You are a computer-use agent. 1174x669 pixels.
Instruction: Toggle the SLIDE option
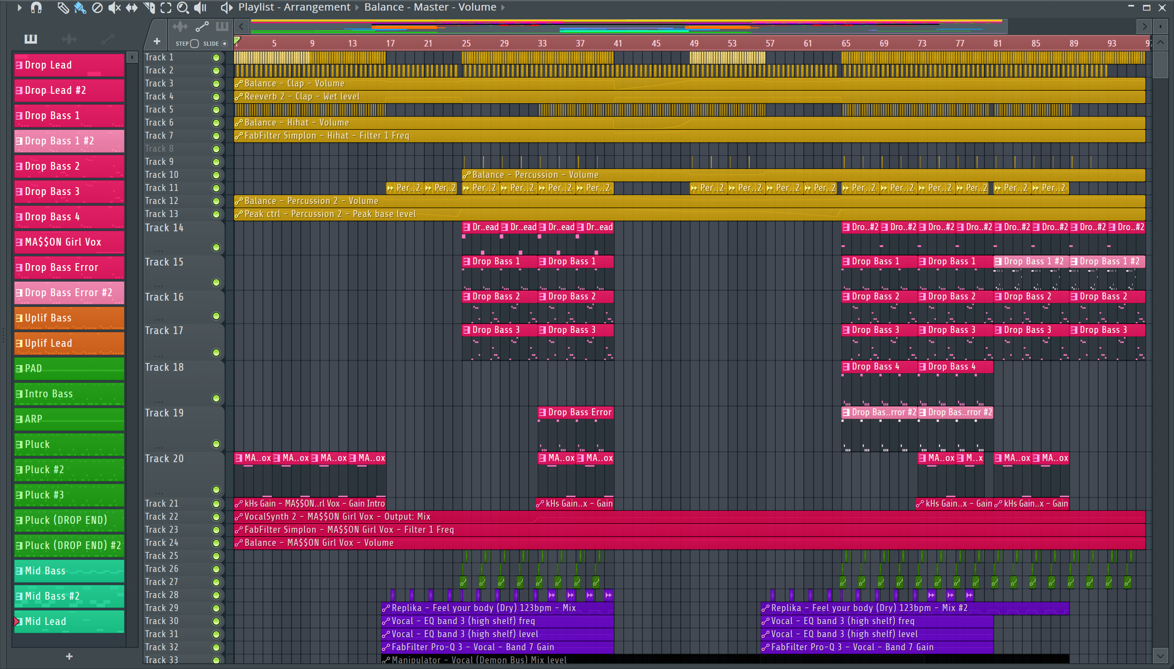tap(225, 44)
